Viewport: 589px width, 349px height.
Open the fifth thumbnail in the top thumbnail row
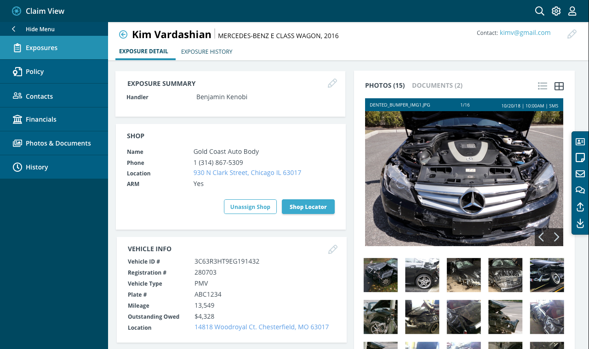click(547, 275)
